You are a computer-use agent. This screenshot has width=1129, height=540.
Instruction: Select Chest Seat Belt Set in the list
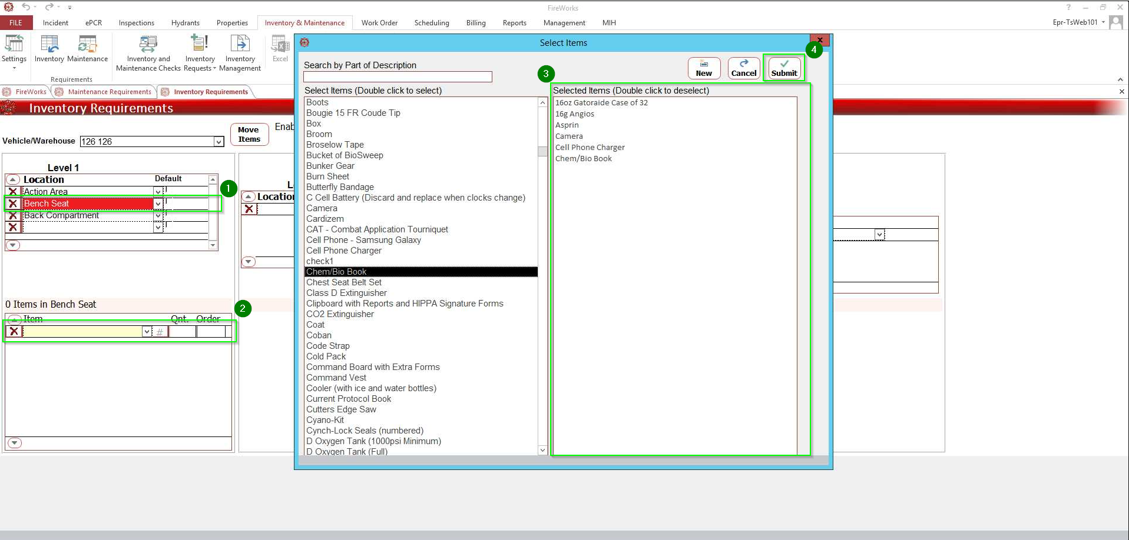(x=344, y=282)
